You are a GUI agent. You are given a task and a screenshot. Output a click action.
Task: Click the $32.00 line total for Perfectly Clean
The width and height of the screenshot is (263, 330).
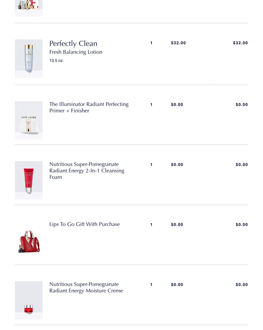240,43
